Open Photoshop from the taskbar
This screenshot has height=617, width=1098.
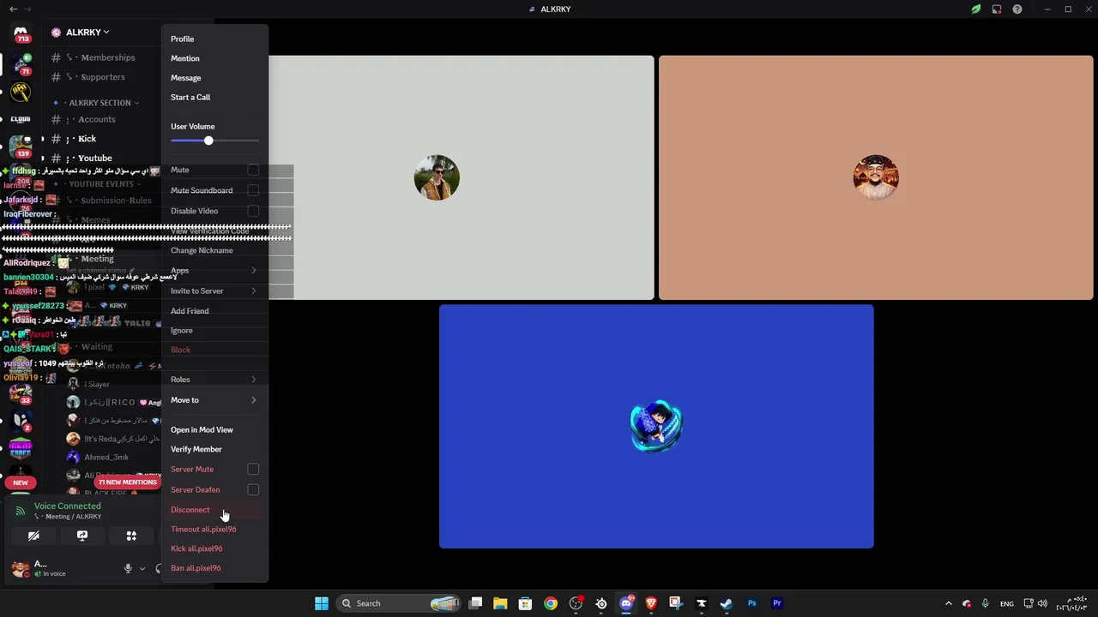[x=751, y=603]
